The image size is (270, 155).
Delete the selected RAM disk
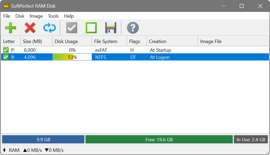click(30, 28)
